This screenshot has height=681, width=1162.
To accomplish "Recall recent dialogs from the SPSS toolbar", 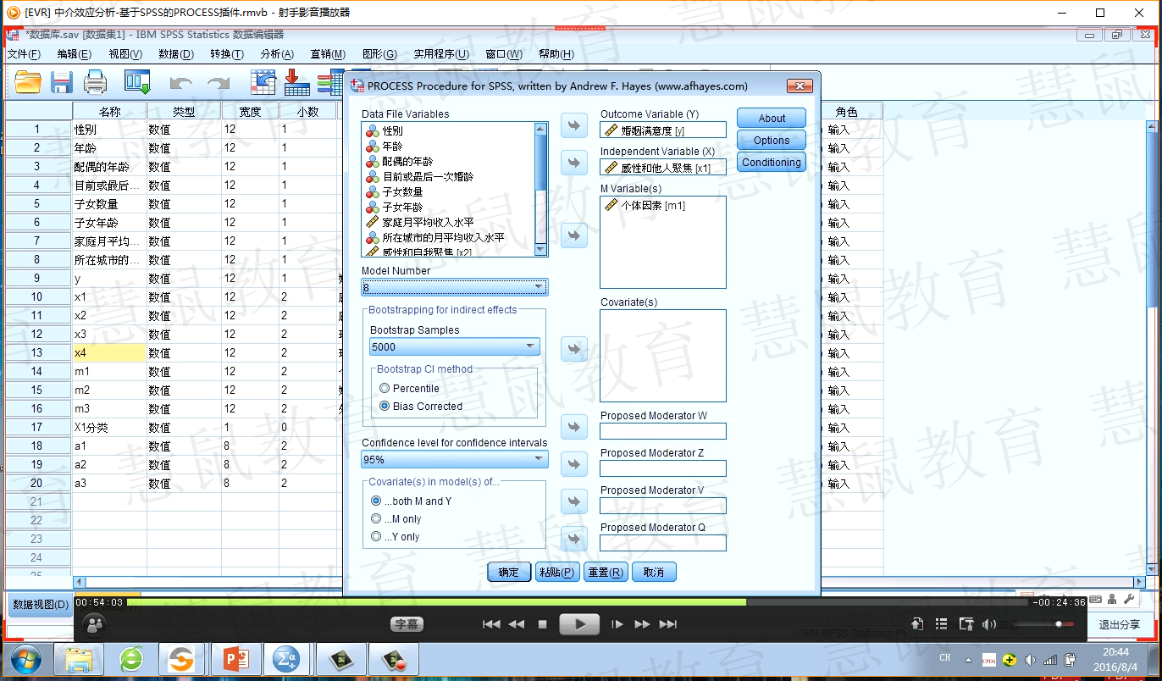I will click(137, 82).
